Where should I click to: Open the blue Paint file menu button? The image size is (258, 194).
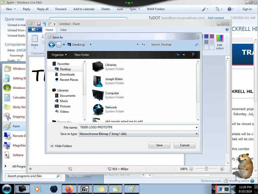click(35, 30)
